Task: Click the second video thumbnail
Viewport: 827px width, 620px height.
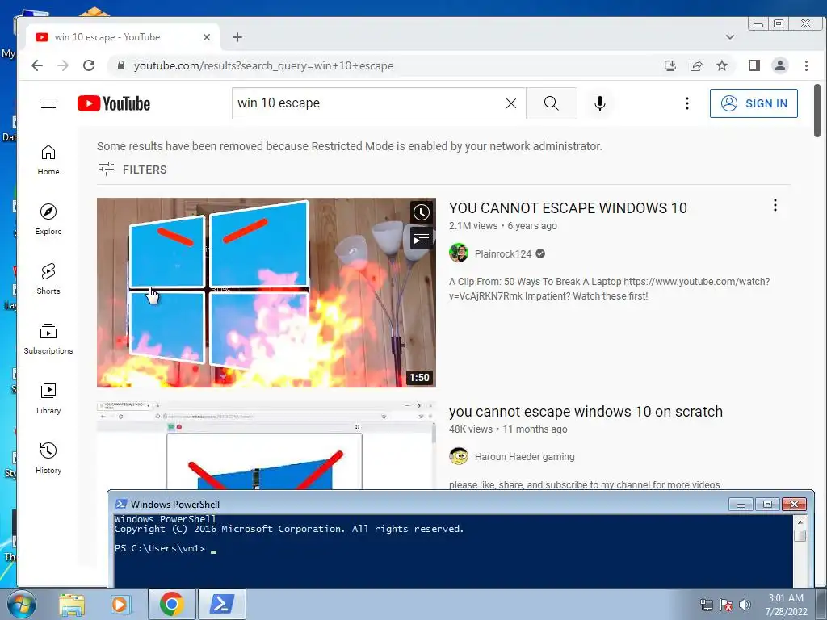Action: [x=266, y=446]
